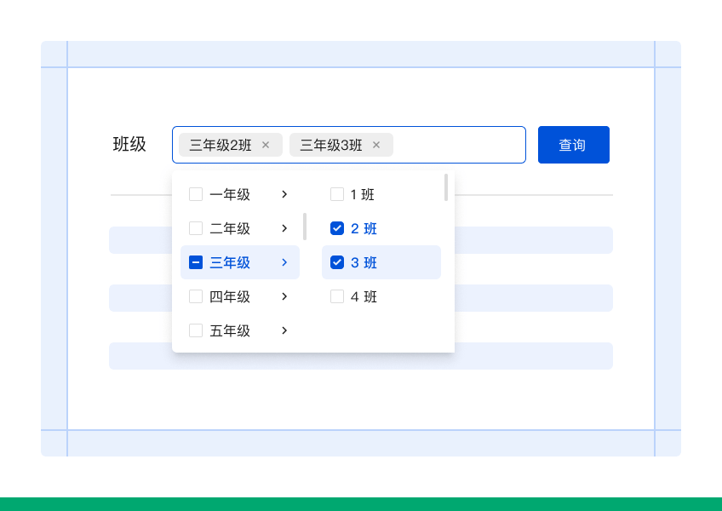Check the 四年级 checkbox
Image resolution: width=722 pixels, height=511 pixels.
tap(196, 296)
